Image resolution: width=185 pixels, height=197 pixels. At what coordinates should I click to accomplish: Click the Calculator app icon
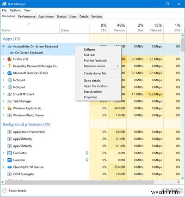click(10, 153)
